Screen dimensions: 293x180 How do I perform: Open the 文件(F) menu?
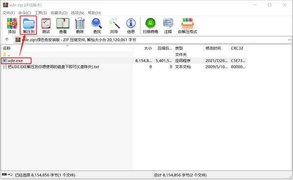point(9,13)
